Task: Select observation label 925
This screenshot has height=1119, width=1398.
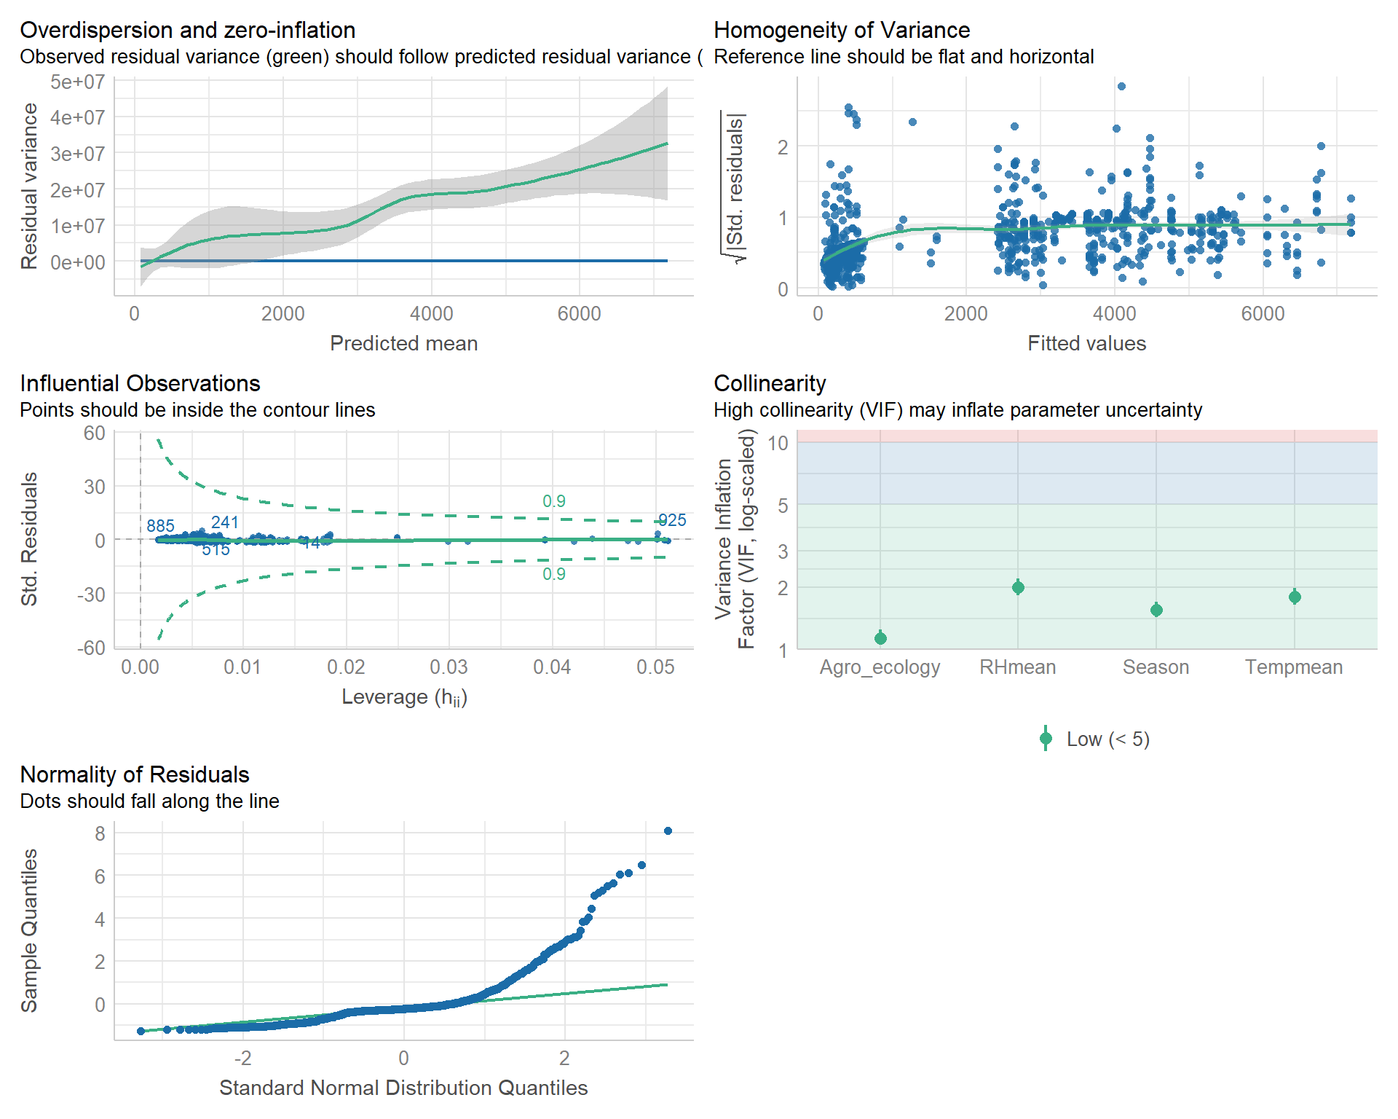Action: click(x=672, y=520)
